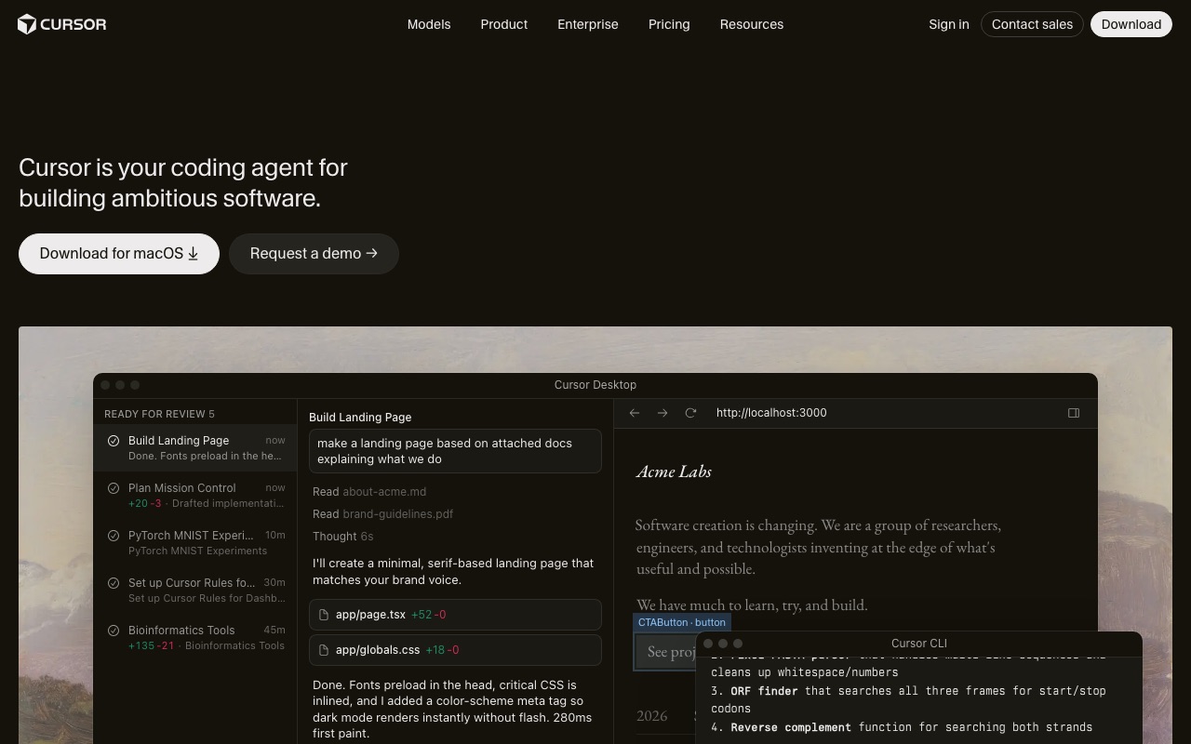Go to the Pricing page
1191x744 pixels.
[669, 24]
